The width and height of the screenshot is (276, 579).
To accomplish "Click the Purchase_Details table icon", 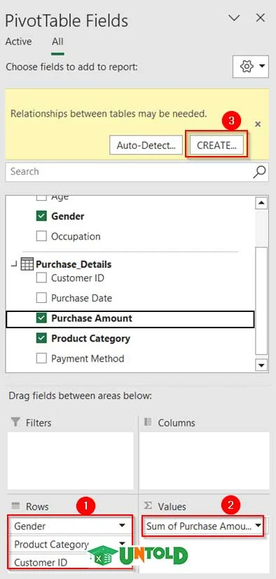I will pyautogui.click(x=27, y=264).
